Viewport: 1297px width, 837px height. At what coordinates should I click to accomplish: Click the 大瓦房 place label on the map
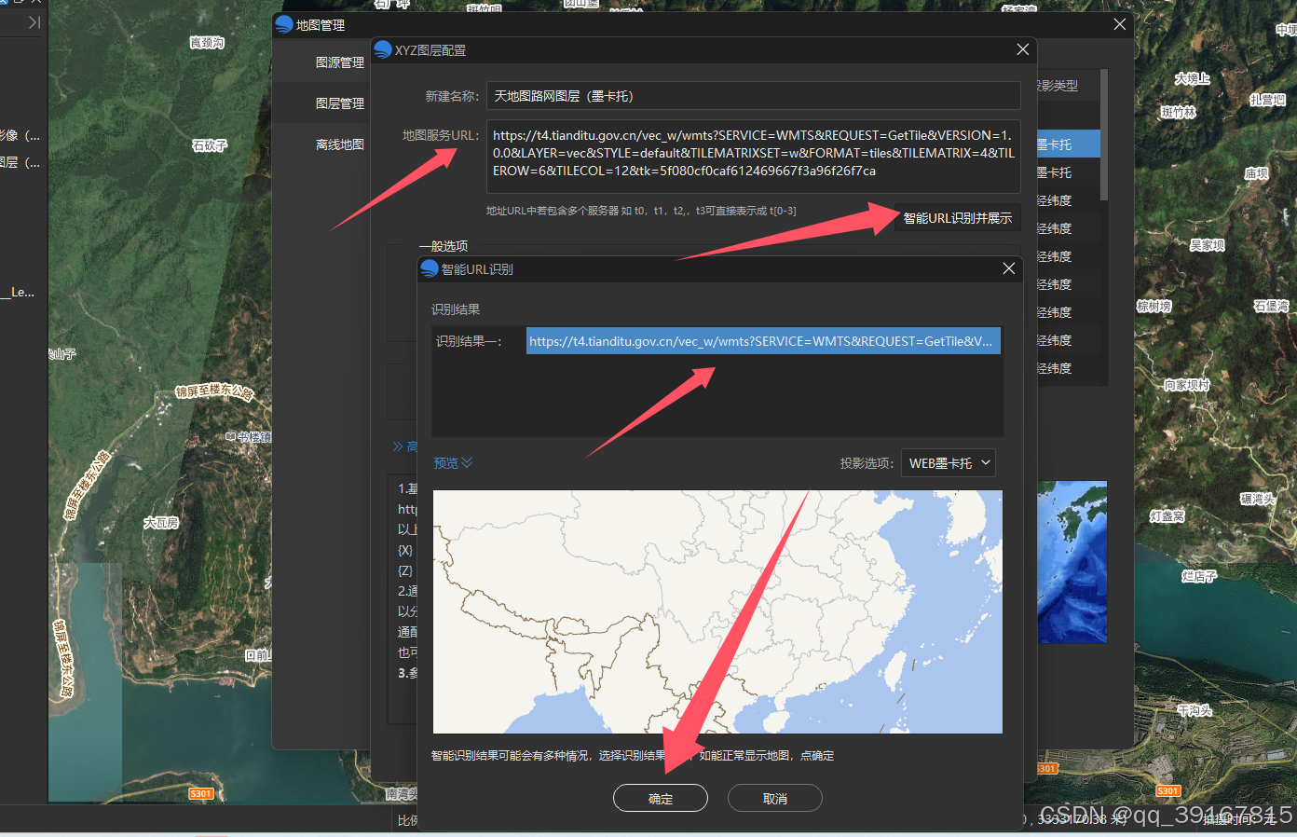[x=161, y=523]
